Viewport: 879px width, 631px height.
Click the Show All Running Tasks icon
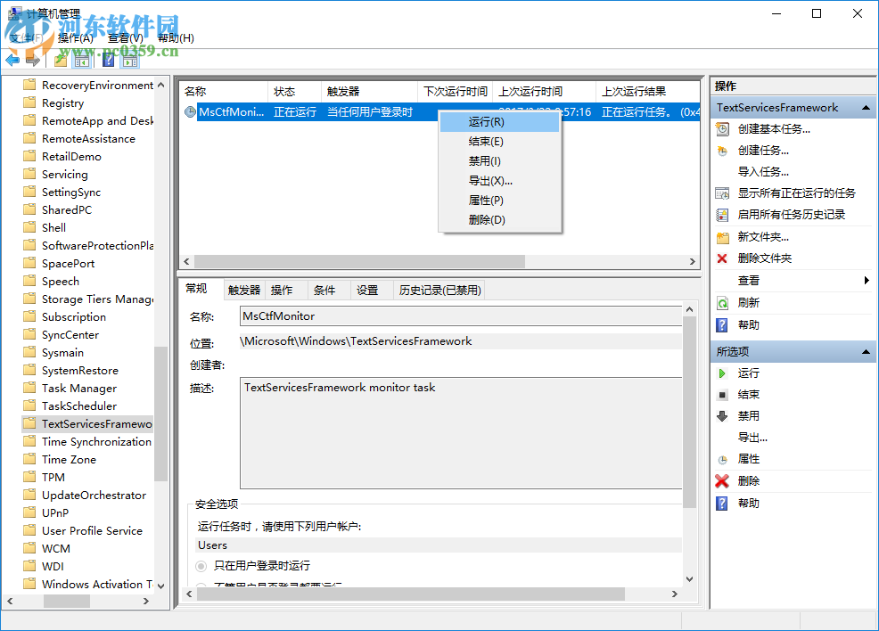720,193
